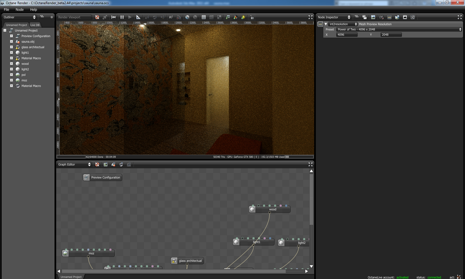Click the four-square icon in Render Viewport toolbar
This screenshot has height=279, width=465.
[x=219, y=17]
